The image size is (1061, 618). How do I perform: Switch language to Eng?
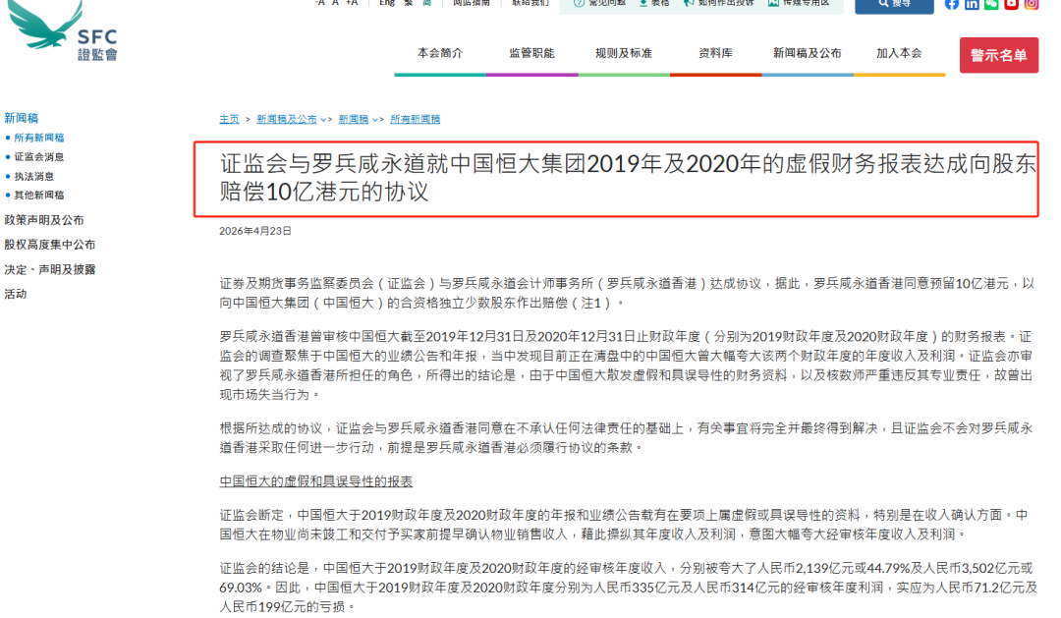pos(387,3)
